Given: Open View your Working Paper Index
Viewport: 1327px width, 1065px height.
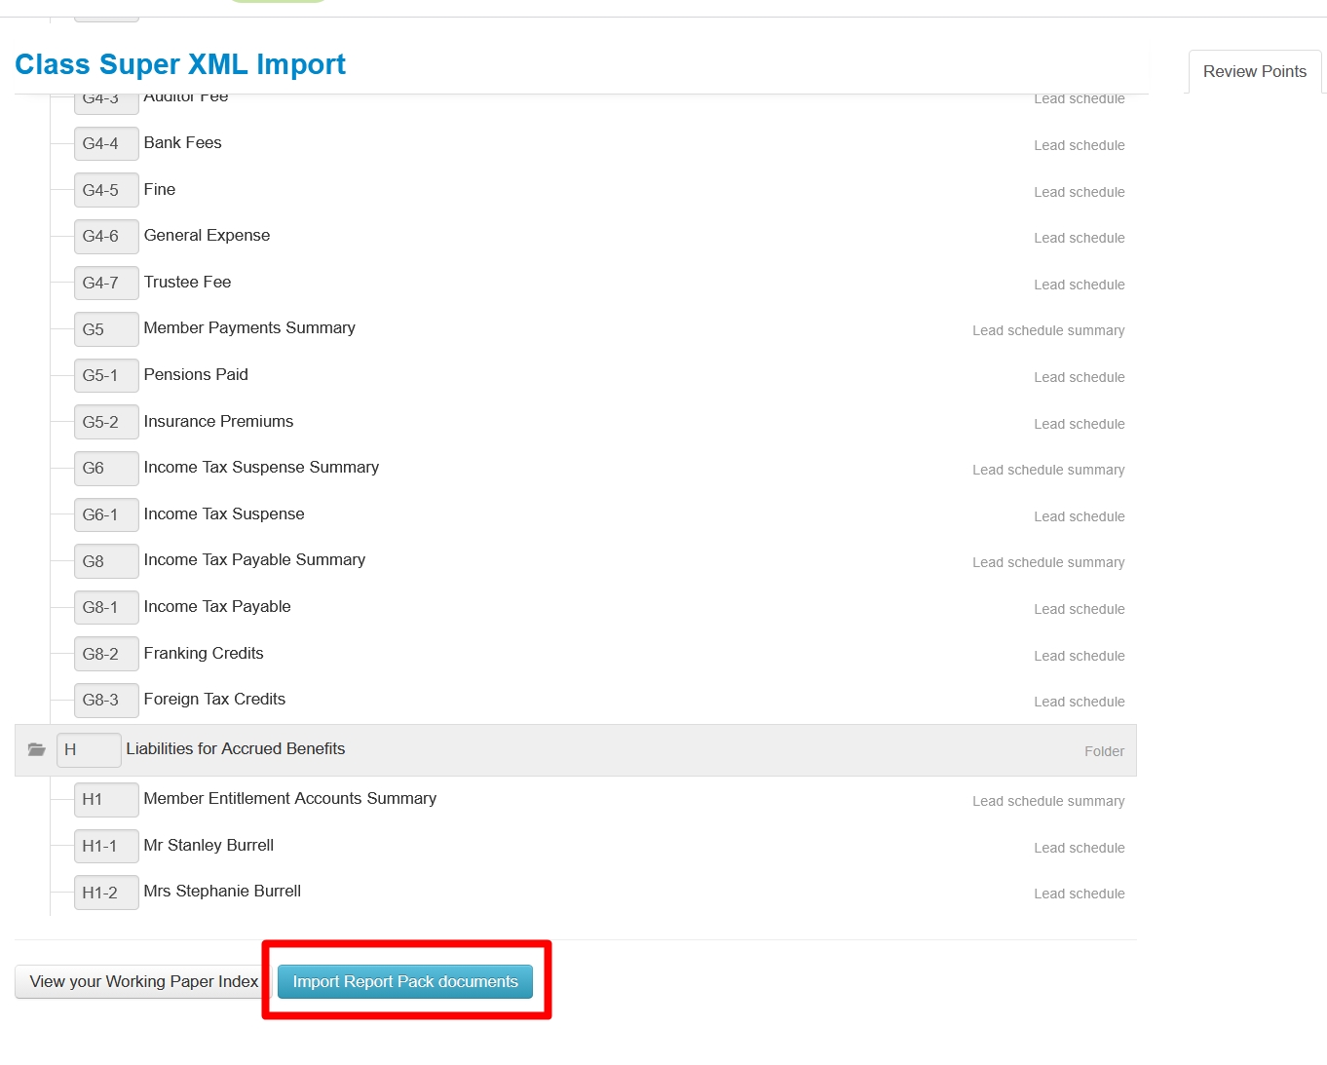Looking at the screenshot, I should click(144, 981).
